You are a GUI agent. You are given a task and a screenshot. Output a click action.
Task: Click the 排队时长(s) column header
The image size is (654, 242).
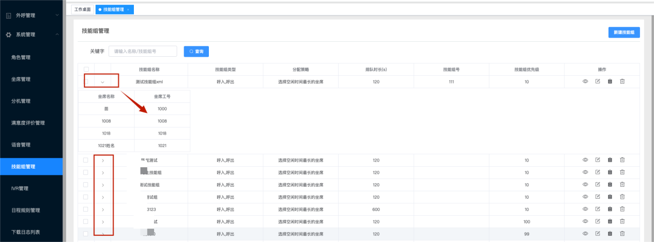376,69
